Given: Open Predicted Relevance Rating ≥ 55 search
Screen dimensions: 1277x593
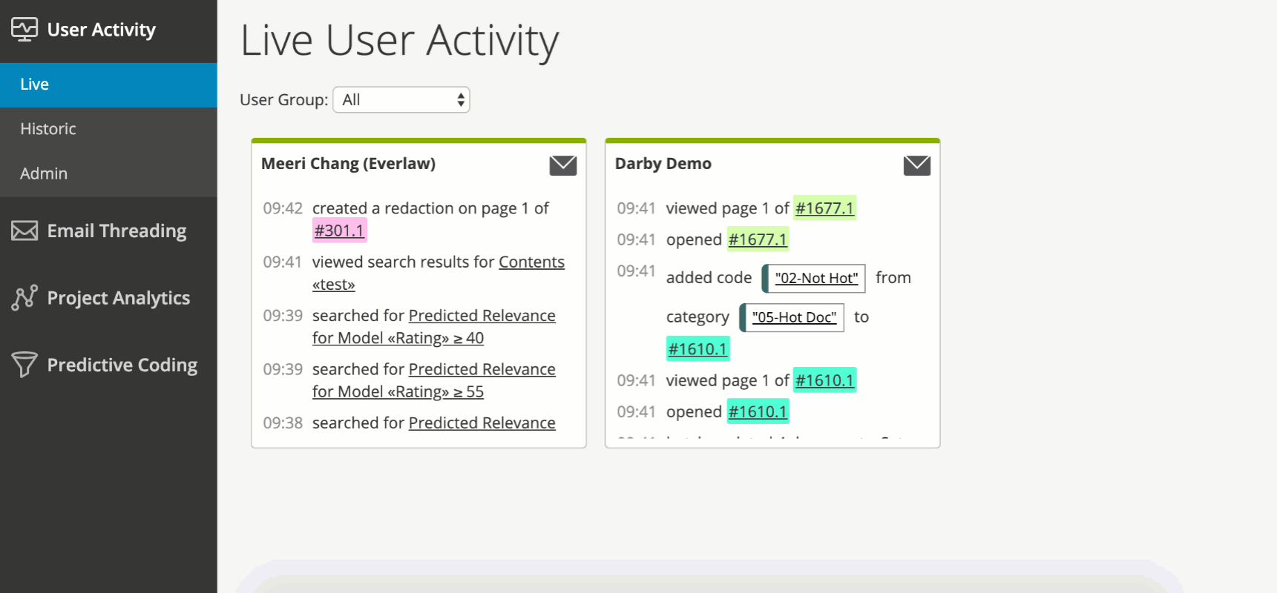Looking at the screenshot, I should (x=434, y=380).
